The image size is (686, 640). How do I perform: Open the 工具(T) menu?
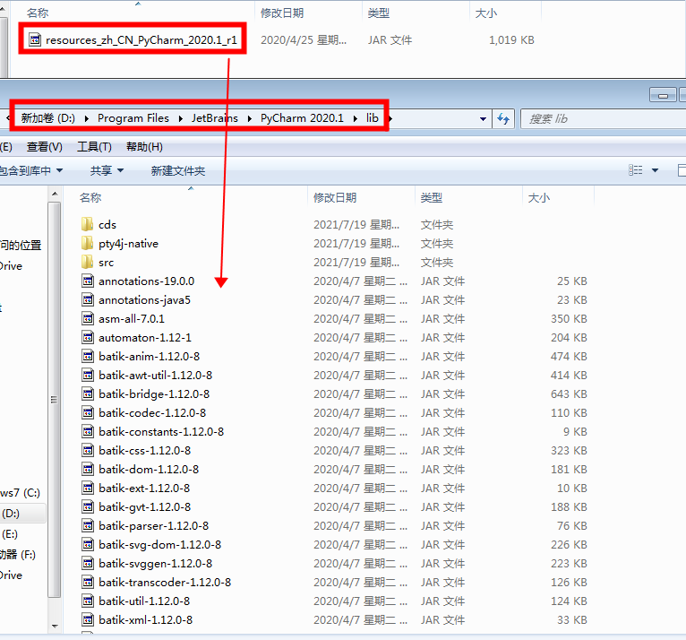(94, 147)
